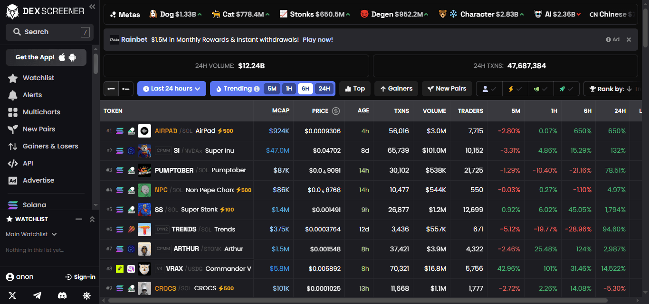Select the AI $2.36B meta

557,14
